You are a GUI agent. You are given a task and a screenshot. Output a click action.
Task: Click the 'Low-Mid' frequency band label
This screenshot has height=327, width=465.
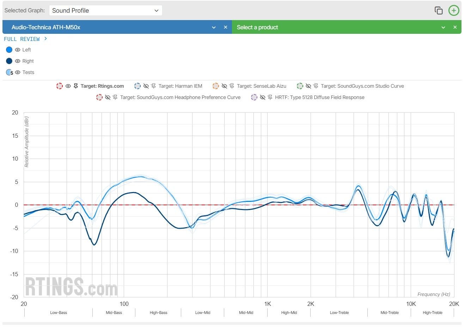(203, 313)
